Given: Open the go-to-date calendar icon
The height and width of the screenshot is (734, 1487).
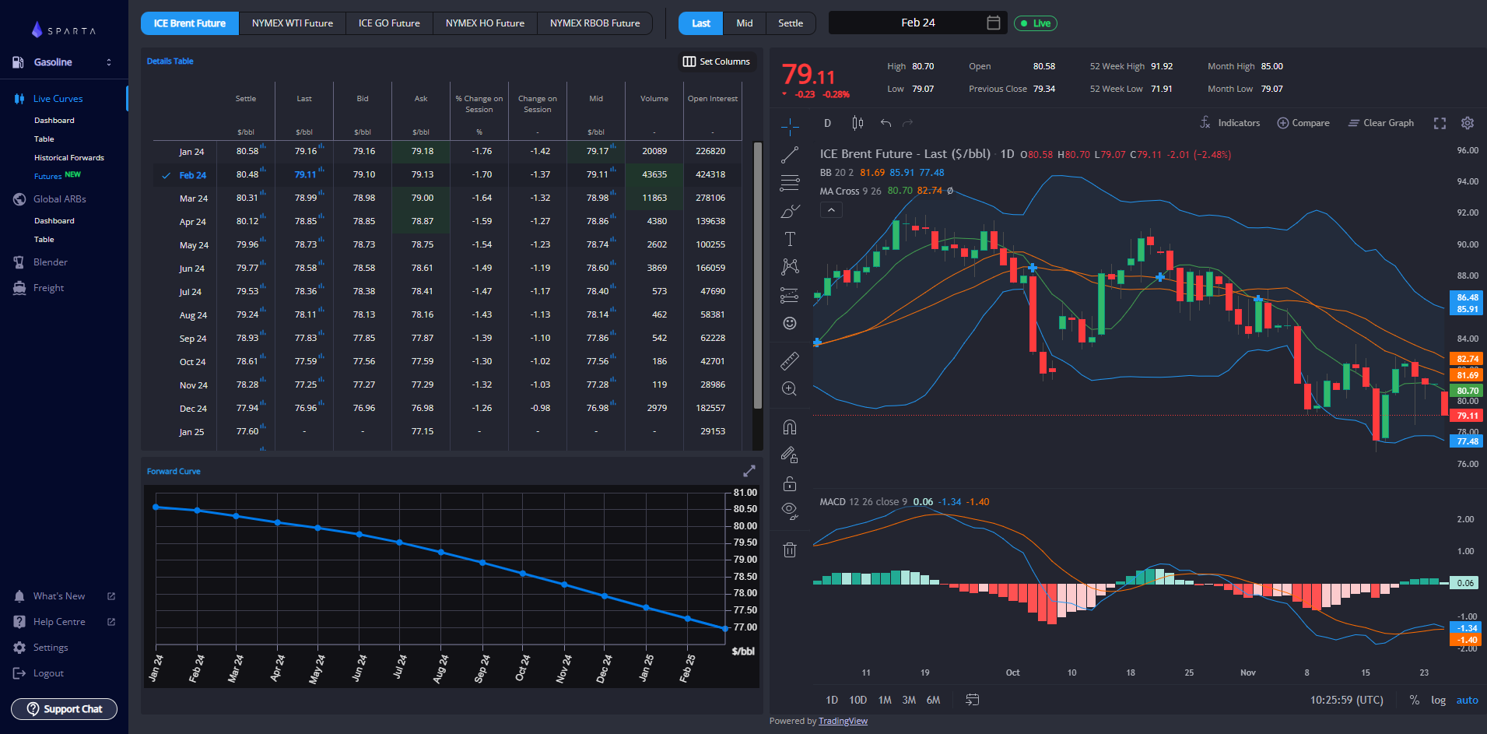Looking at the screenshot, I should 973,700.
